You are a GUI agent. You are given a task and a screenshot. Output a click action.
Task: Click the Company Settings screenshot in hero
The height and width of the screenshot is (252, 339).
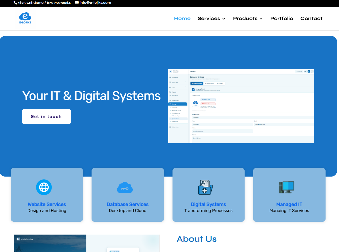point(241,106)
